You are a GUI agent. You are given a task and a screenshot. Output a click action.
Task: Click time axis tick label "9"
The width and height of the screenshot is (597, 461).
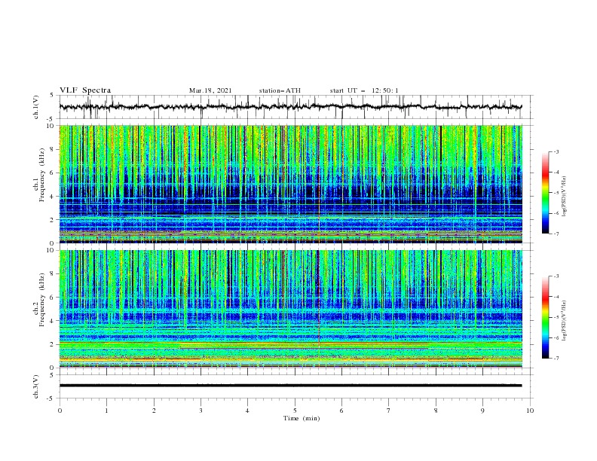click(x=482, y=411)
